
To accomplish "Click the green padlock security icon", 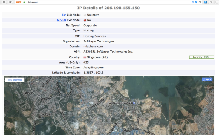I will (24, 2).
